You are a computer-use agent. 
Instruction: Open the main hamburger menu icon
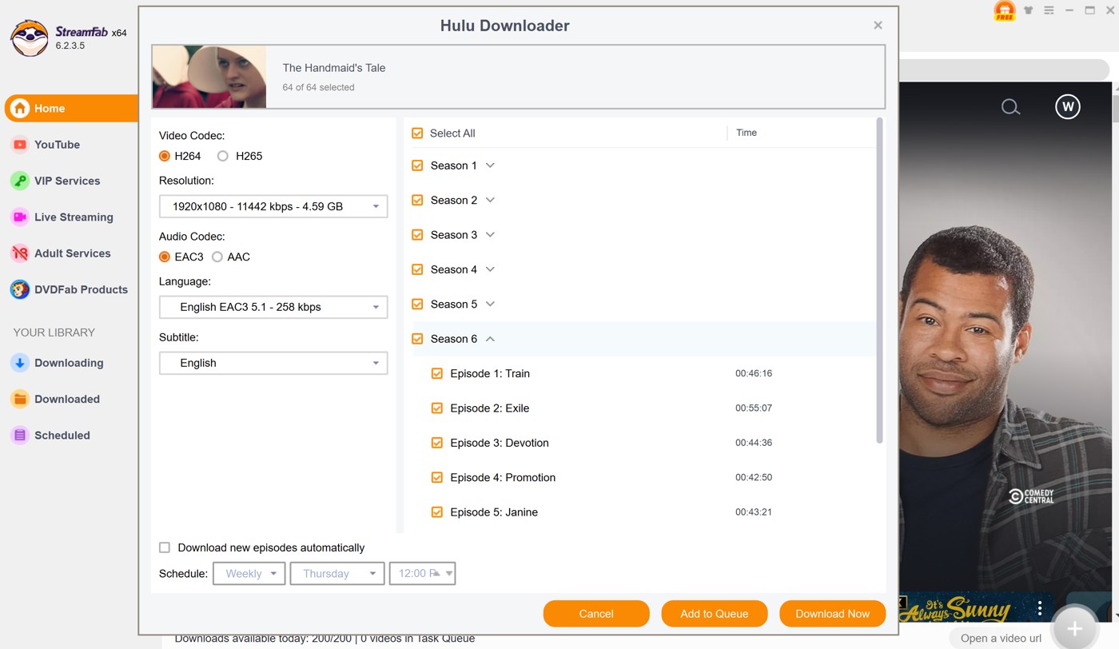tap(1049, 10)
